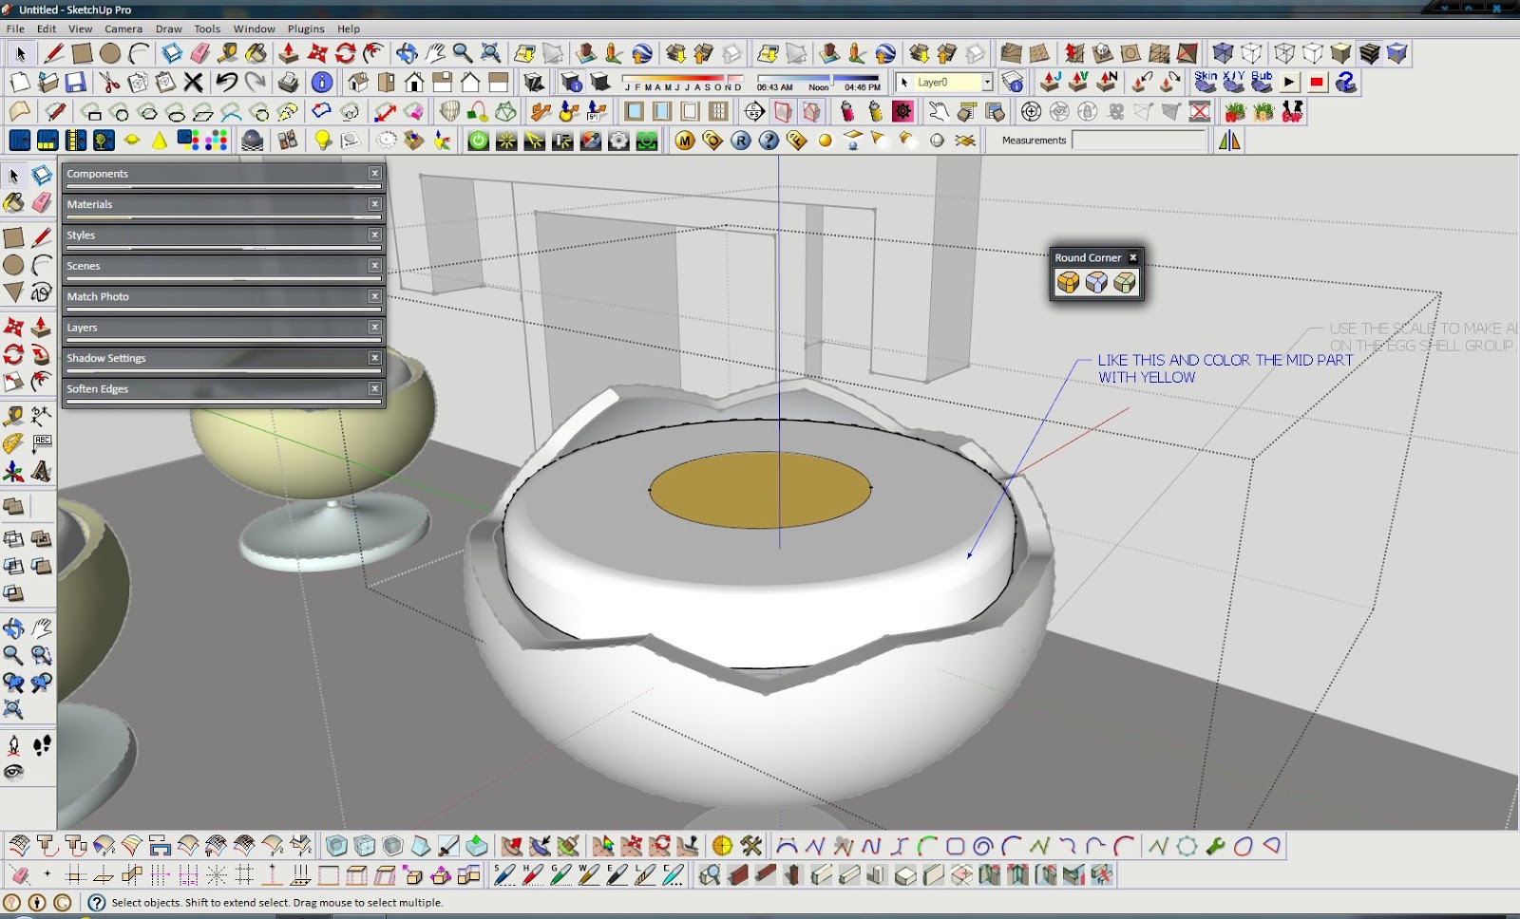Activate the Walk footprints tool

[x=42, y=745]
